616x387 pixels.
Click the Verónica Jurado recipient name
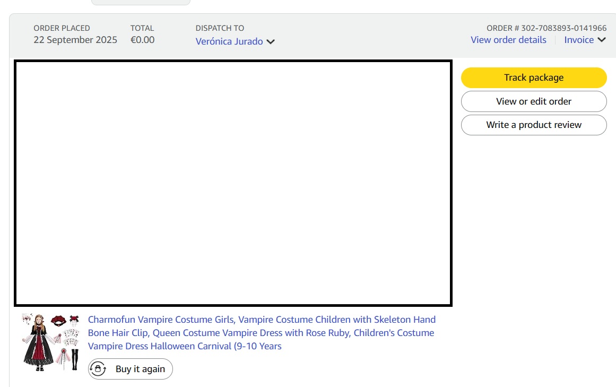[229, 41]
